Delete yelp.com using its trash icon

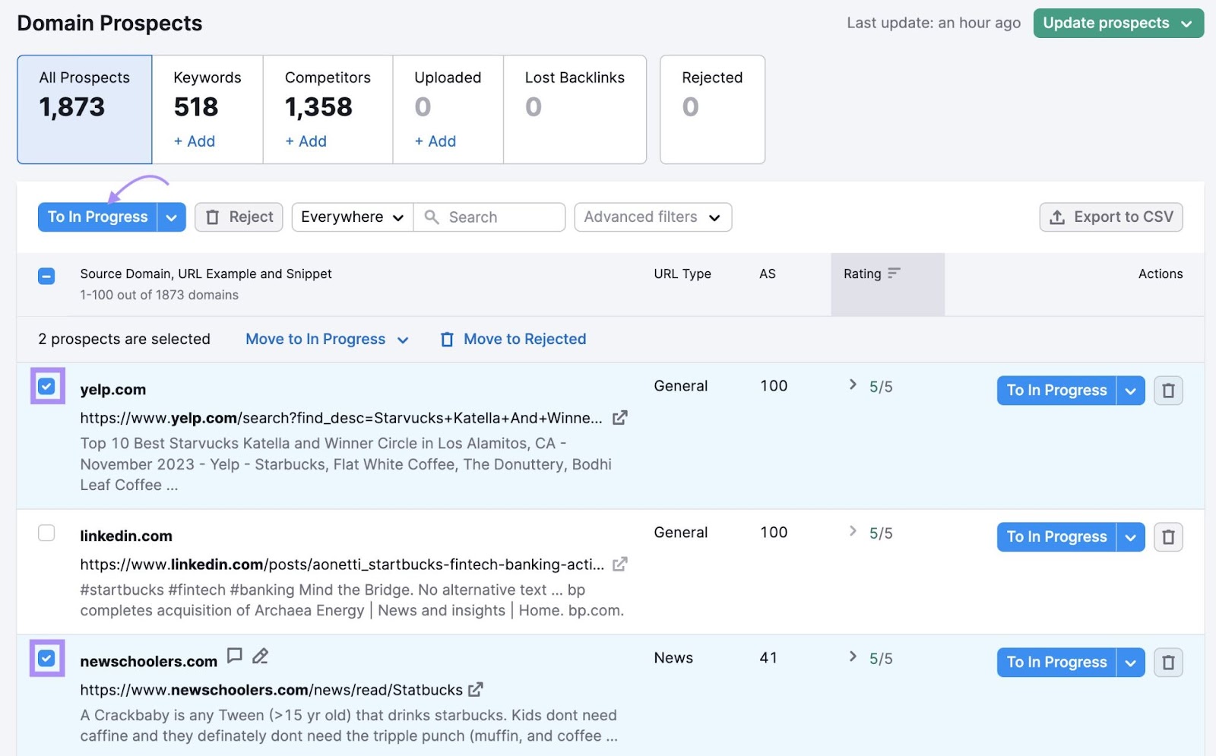[1168, 390]
